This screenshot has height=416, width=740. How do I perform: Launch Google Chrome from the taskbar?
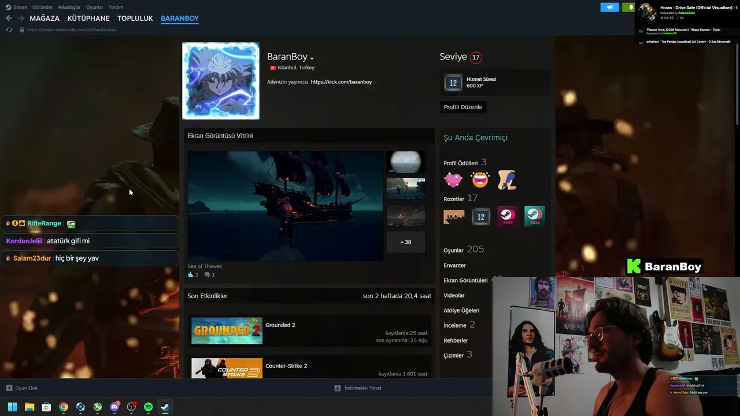tap(64, 407)
